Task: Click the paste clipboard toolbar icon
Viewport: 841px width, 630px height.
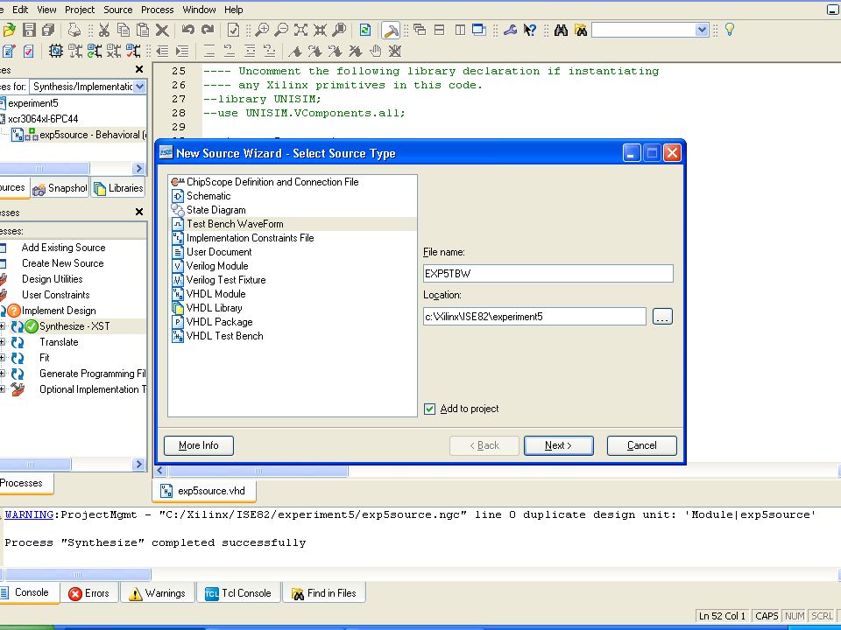Action: tap(142, 30)
